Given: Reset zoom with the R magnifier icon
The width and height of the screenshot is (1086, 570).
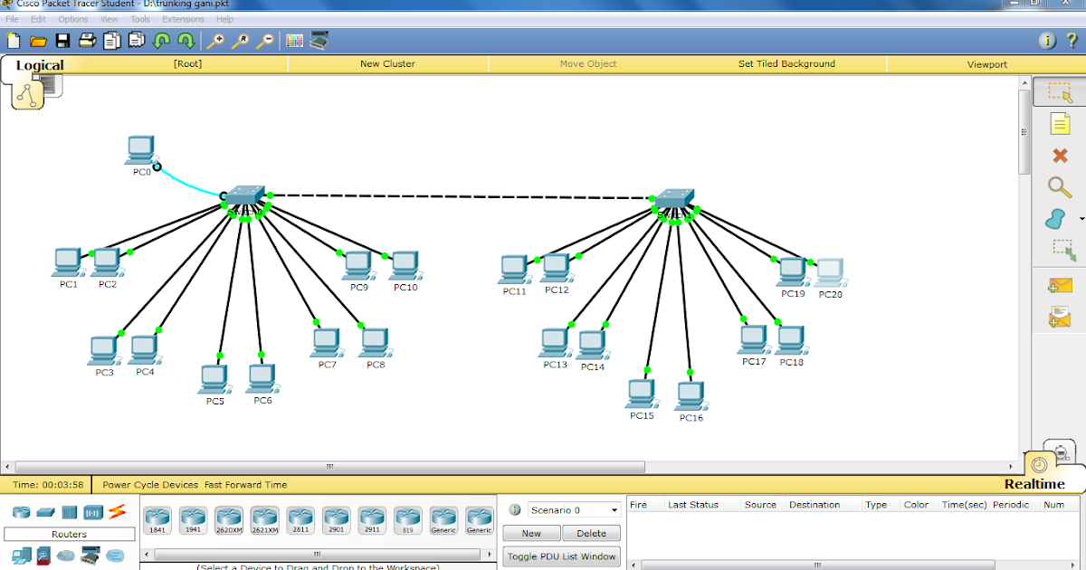Looking at the screenshot, I should (x=240, y=41).
